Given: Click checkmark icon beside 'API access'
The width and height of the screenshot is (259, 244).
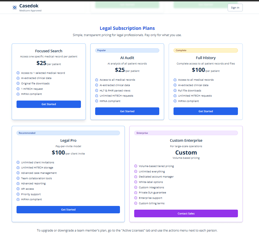Looking at the screenshot, I should click(x=18, y=189).
